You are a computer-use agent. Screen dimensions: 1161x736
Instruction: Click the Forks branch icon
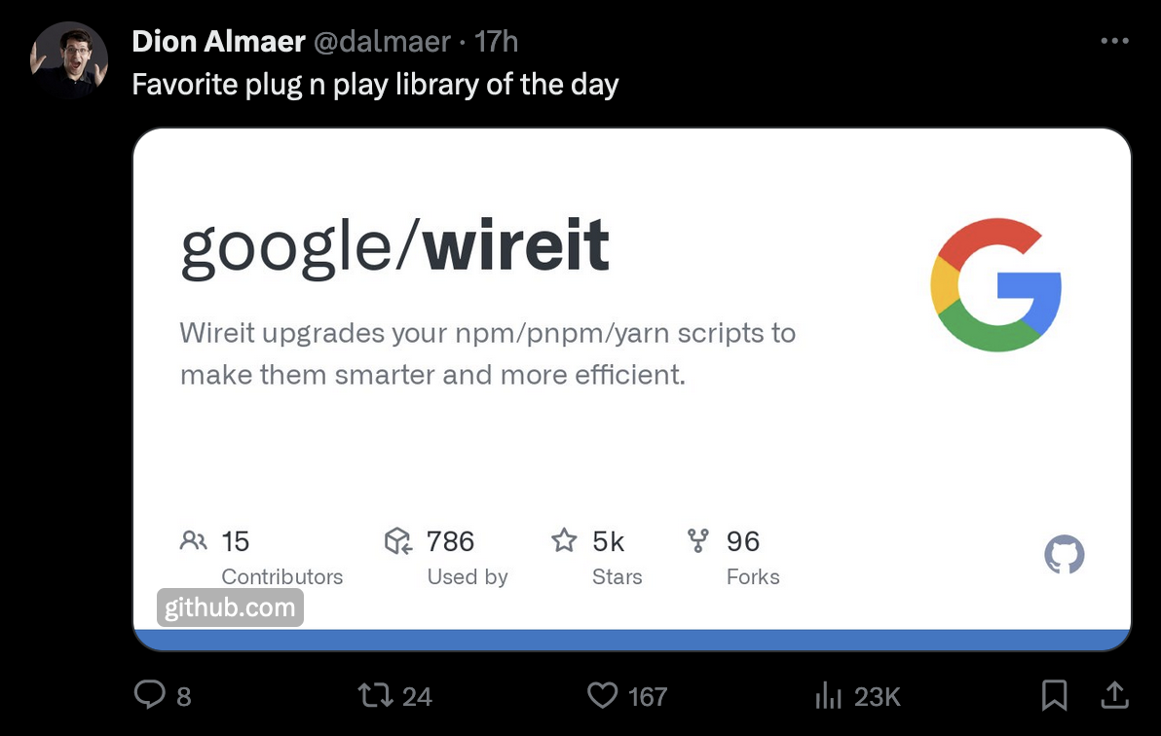pyautogui.click(x=698, y=541)
